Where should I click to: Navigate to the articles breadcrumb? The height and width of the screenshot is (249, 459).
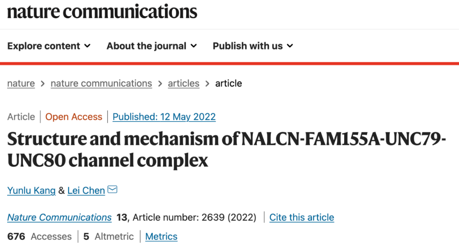click(x=184, y=83)
